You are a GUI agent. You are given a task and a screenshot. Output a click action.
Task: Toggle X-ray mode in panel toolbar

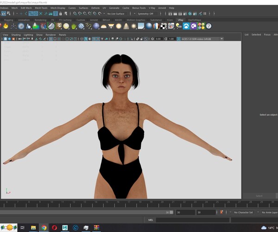tap(138, 39)
